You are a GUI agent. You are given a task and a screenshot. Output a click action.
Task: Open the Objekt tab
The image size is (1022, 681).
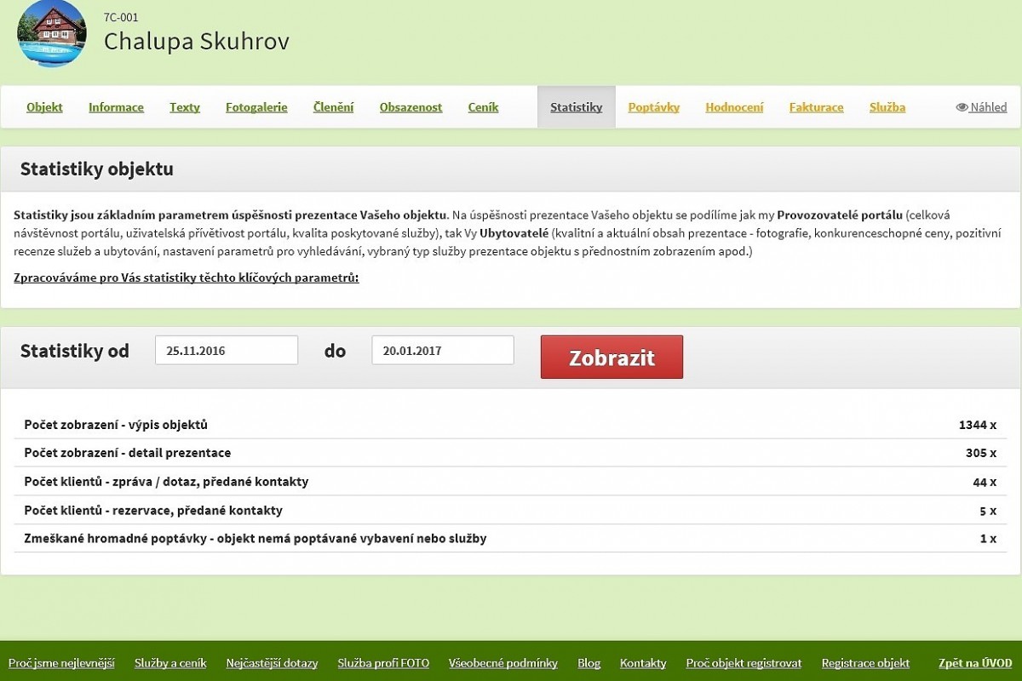(x=44, y=107)
